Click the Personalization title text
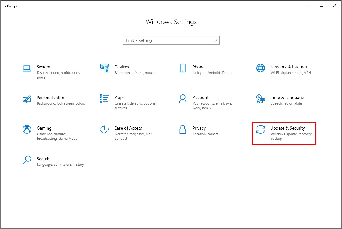342x229 pixels. tap(51, 98)
